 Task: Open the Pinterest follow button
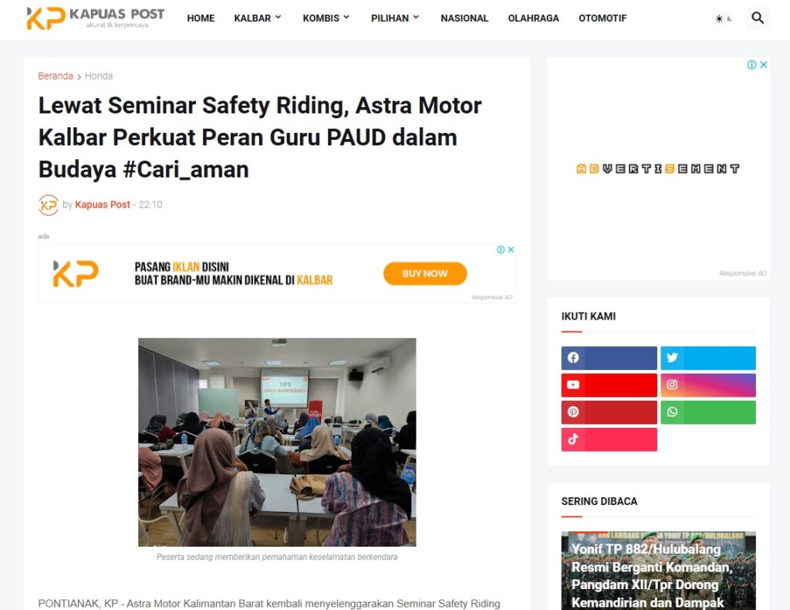[609, 412]
